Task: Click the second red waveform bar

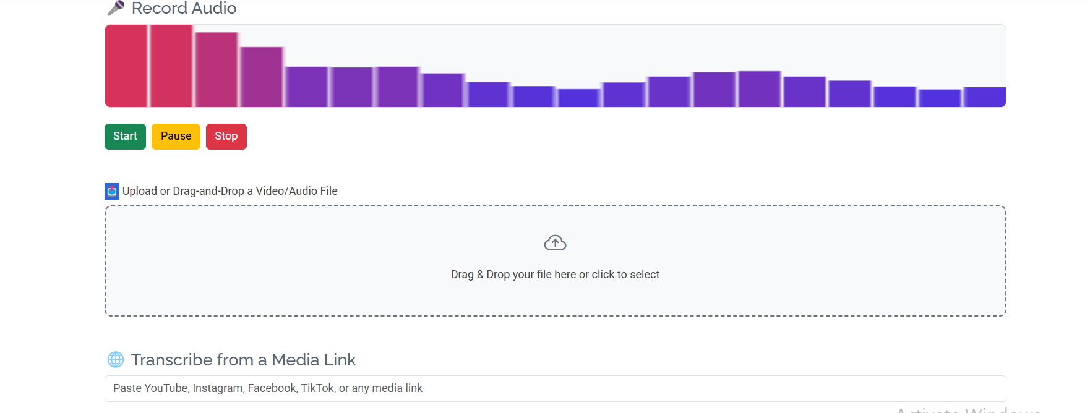Action: pos(170,65)
